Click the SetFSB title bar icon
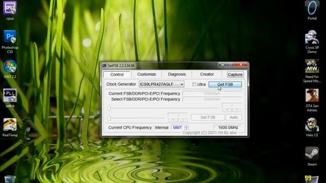The height and width of the screenshot is (183, 326). coord(104,66)
